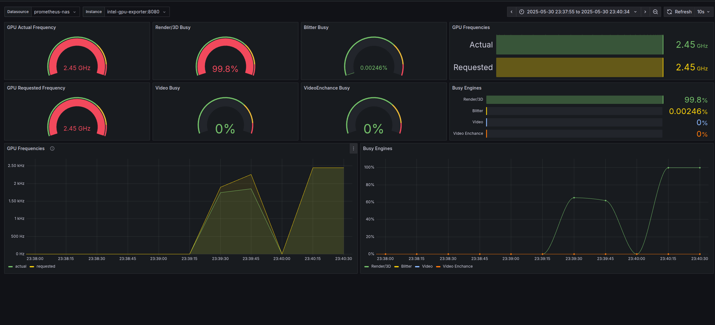The image size is (715, 325).
Task: Shift time range forward with right arrow
Action: point(645,12)
